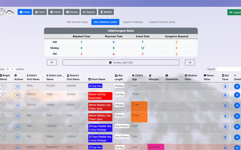Viewport: 241px width, 150px height.
Task: Sort by Medical Other column
Action: point(192,77)
